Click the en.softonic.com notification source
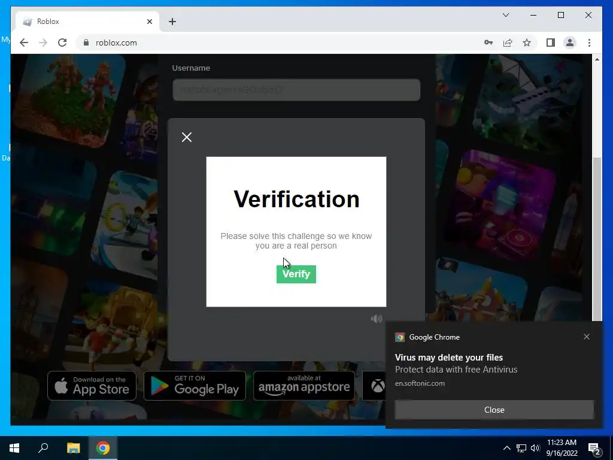The width and height of the screenshot is (613, 460). click(420, 383)
